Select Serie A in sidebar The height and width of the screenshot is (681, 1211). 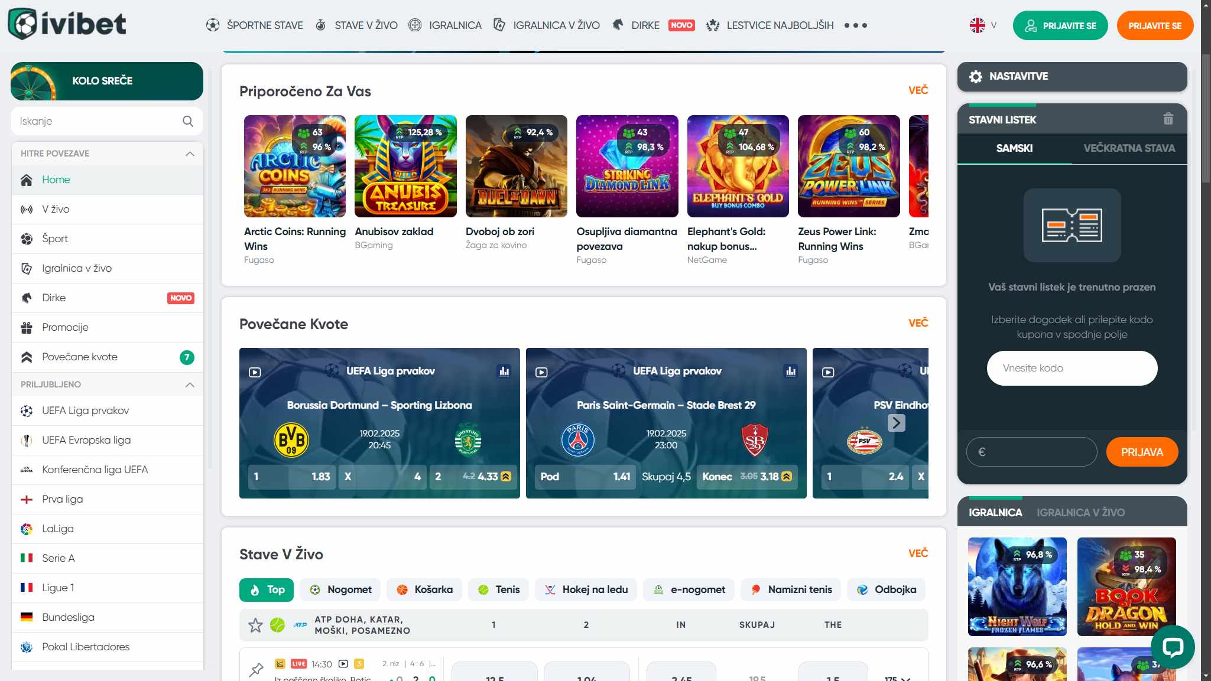click(108, 559)
